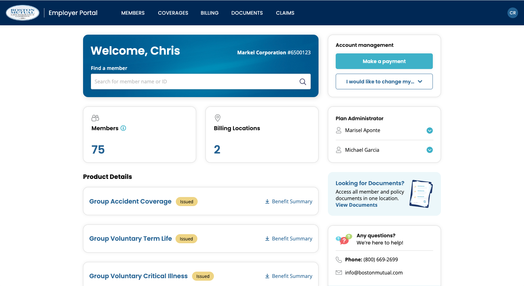Download Benefit Summary for Group Accident Coverage
Viewport: 524px width, 286px height.
click(x=292, y=201)
